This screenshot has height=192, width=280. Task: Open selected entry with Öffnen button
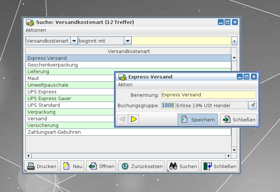coord(101,166)
